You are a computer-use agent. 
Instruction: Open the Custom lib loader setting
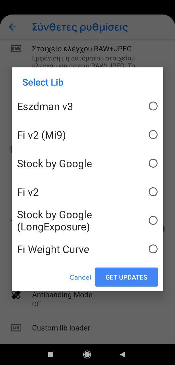tap(61, 328)
